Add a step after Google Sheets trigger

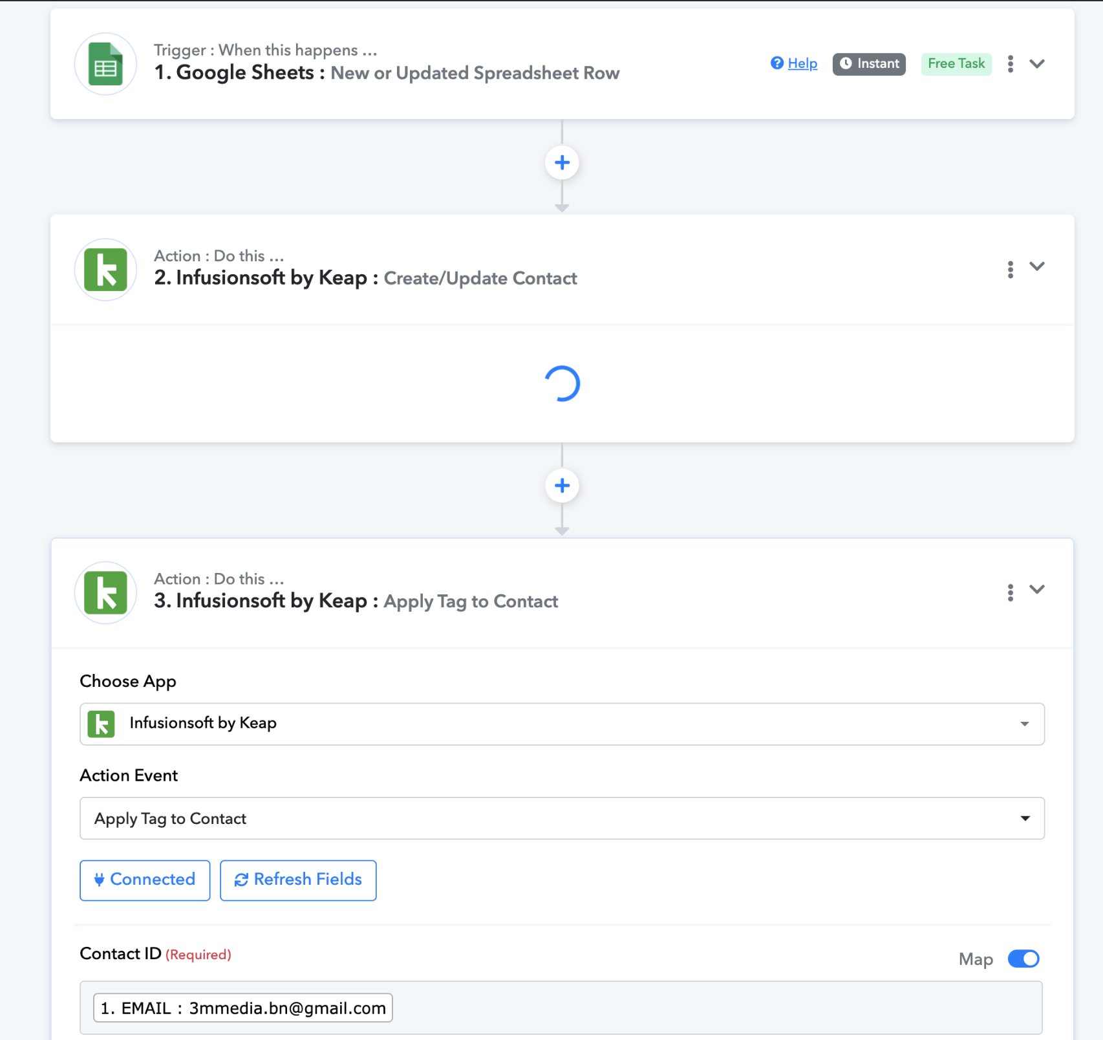562,162
